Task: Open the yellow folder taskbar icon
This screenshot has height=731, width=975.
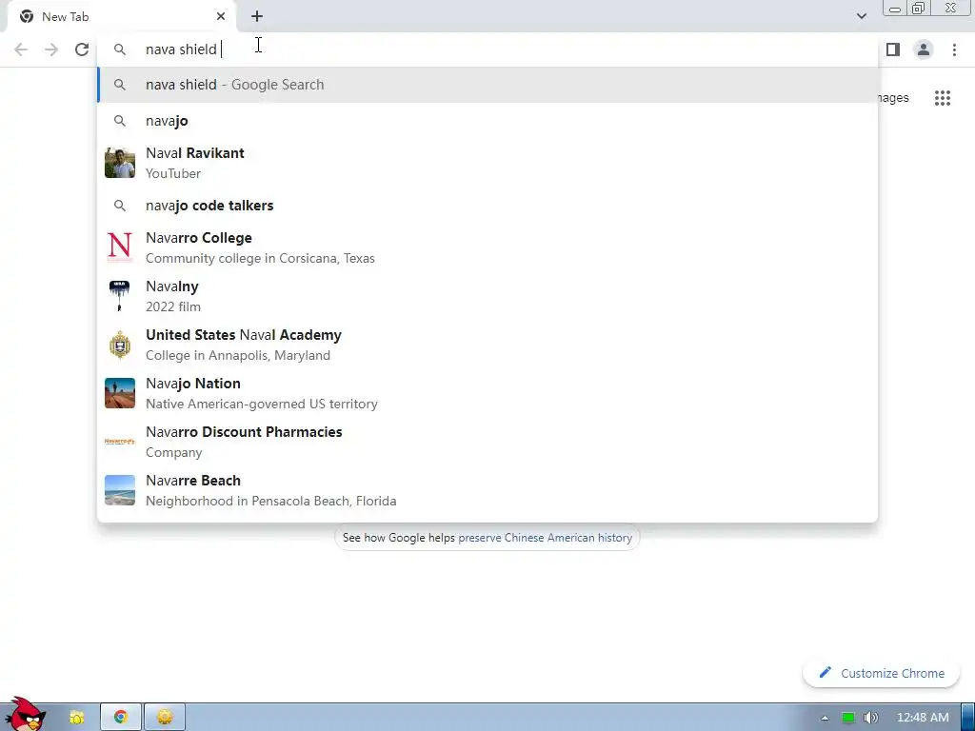Action: point(76,717)
